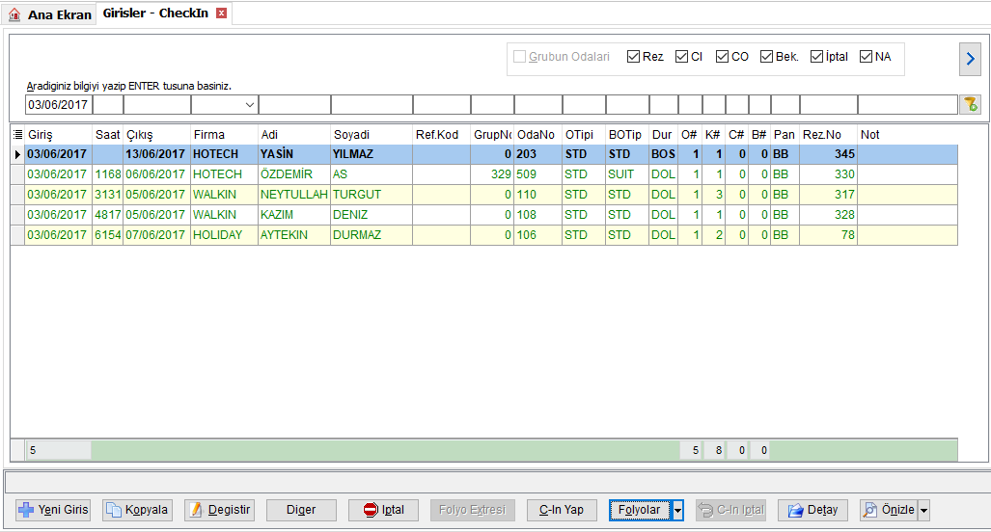Sort by the Soyadi column header
Screen dimensions: 991x532
pos(372,134)
